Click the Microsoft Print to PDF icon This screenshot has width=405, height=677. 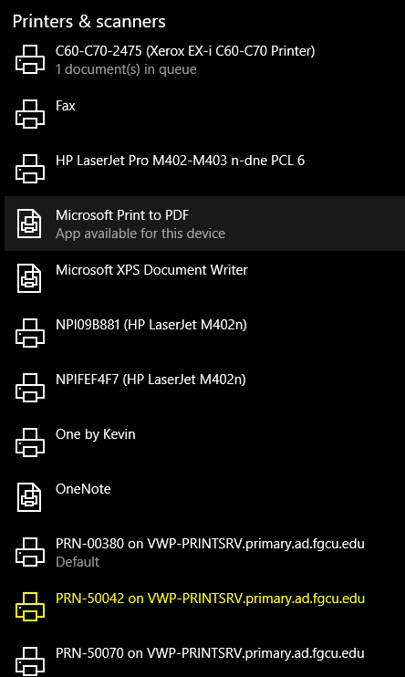tap(29, 224)
